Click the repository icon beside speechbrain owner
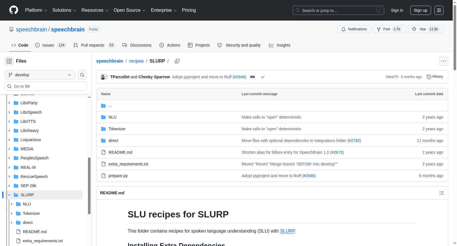457x246 pixels. click(x=11, y=29)
